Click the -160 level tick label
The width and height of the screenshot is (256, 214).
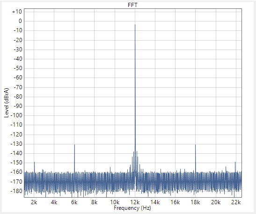point(16,172)
